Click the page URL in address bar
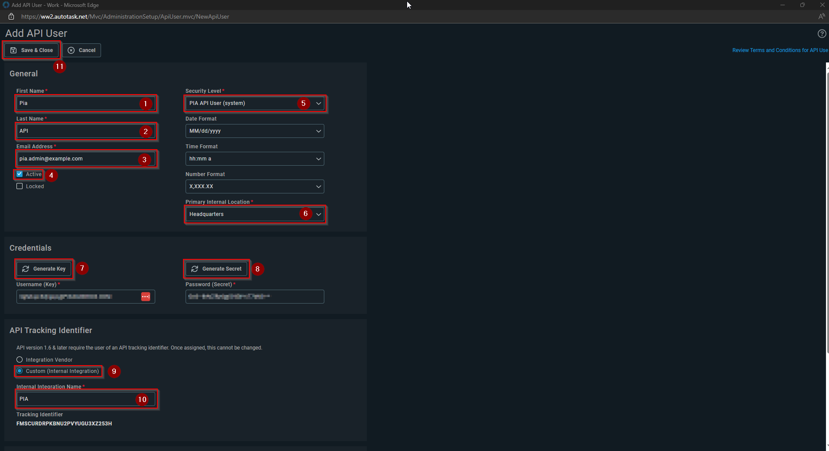 coord(125,16)
